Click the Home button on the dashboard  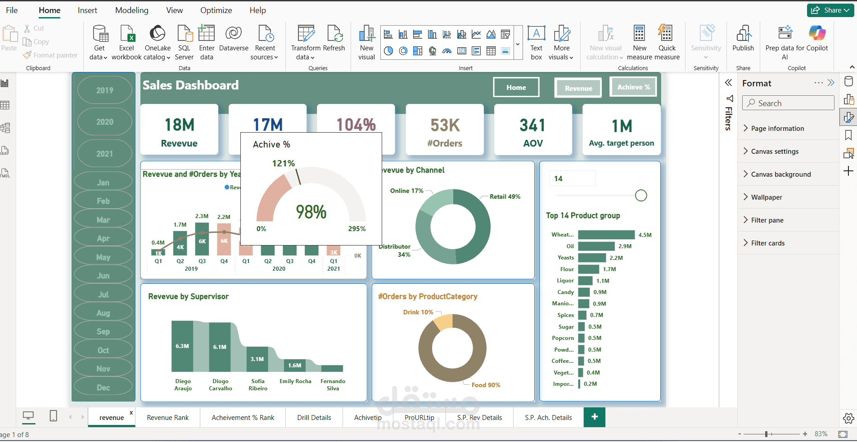tap(516, 87)
